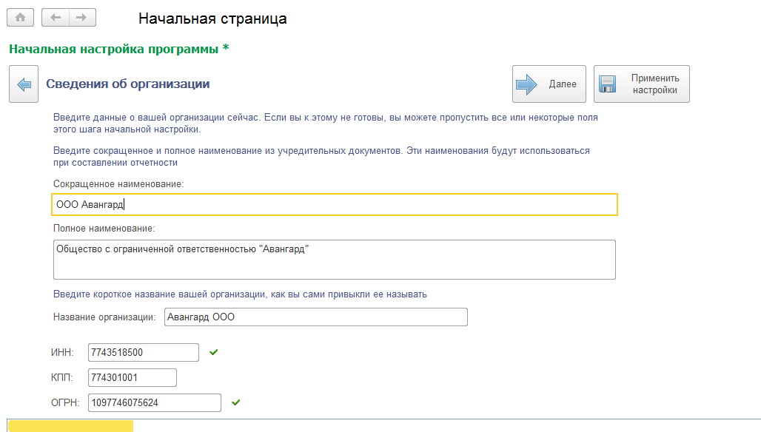Go back with the top navigation arrow
Viewport: 761px width, 432px height.
(56, 17)
